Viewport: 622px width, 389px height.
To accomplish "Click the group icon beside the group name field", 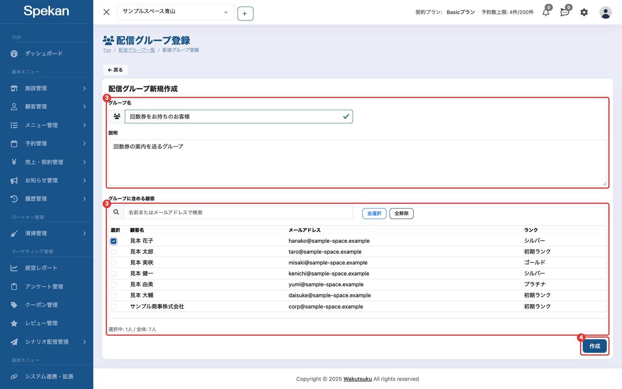I will [x=117, y=116].
